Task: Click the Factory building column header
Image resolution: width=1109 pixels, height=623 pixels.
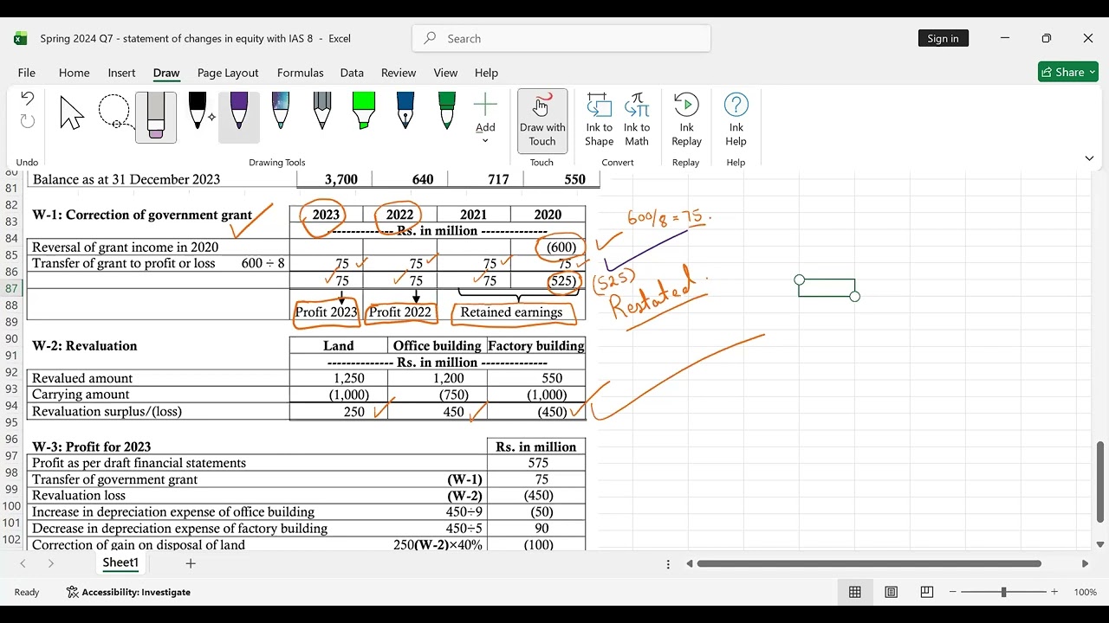Action: (536, 345)
